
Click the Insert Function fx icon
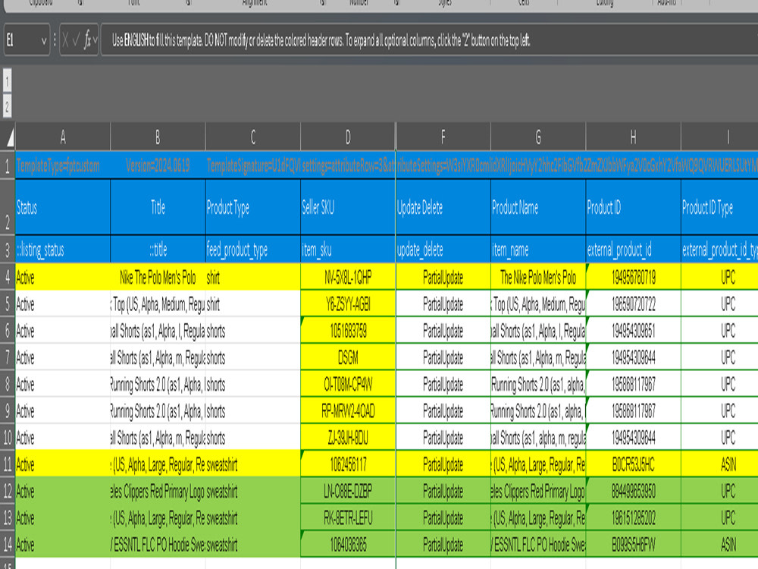(x=87, y=39)
